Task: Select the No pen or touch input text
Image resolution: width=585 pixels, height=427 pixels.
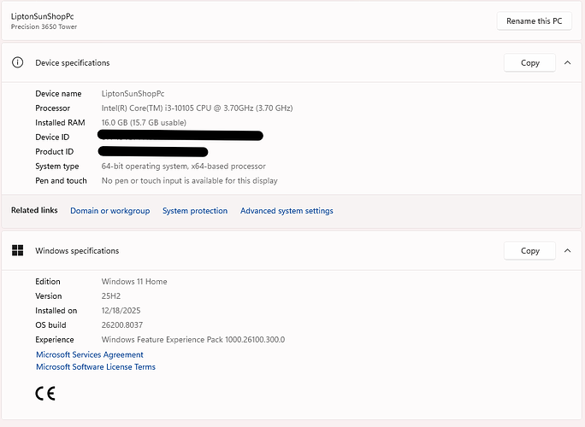Action: (190, 181)
